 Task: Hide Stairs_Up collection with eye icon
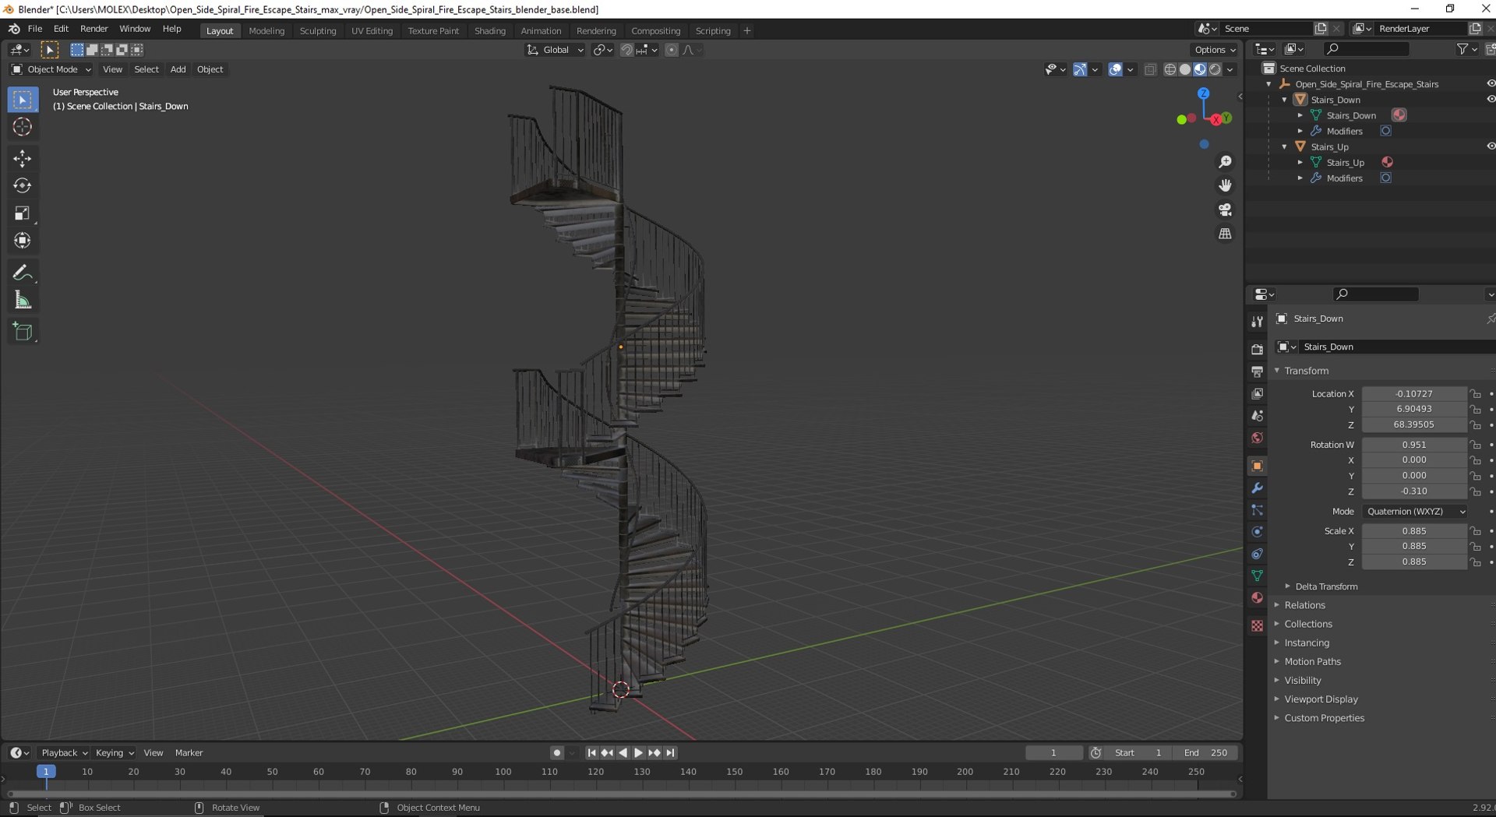(1490, 146)
